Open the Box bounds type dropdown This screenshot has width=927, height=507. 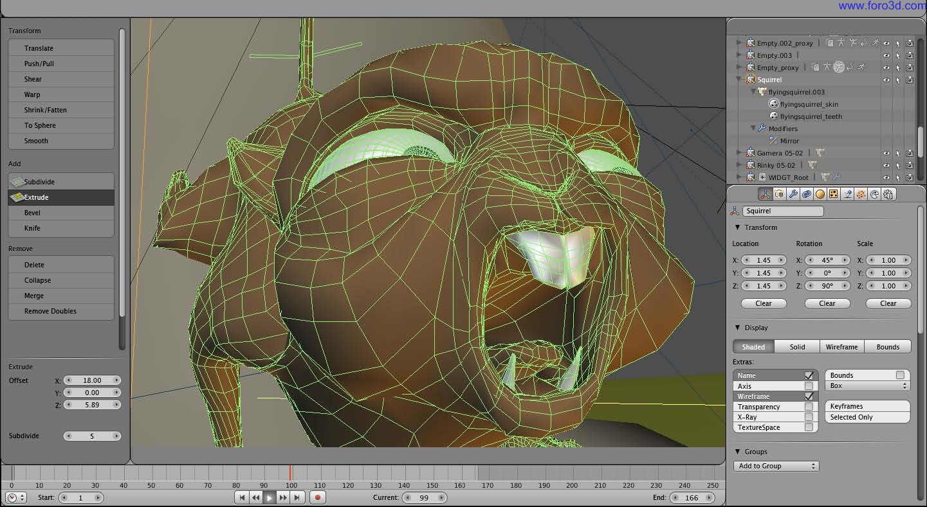pos(867,386)
